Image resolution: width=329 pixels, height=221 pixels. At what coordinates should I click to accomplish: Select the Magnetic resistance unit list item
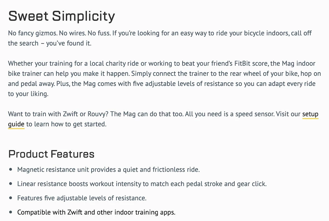(108, 169)
